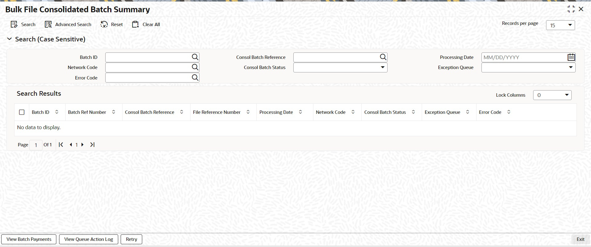Click the Error Code input field
Viewport: 591px width, 247px height.
click(148, 78)
